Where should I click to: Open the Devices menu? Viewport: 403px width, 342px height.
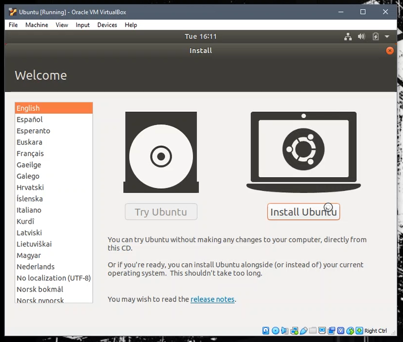[x=107, y=25]
